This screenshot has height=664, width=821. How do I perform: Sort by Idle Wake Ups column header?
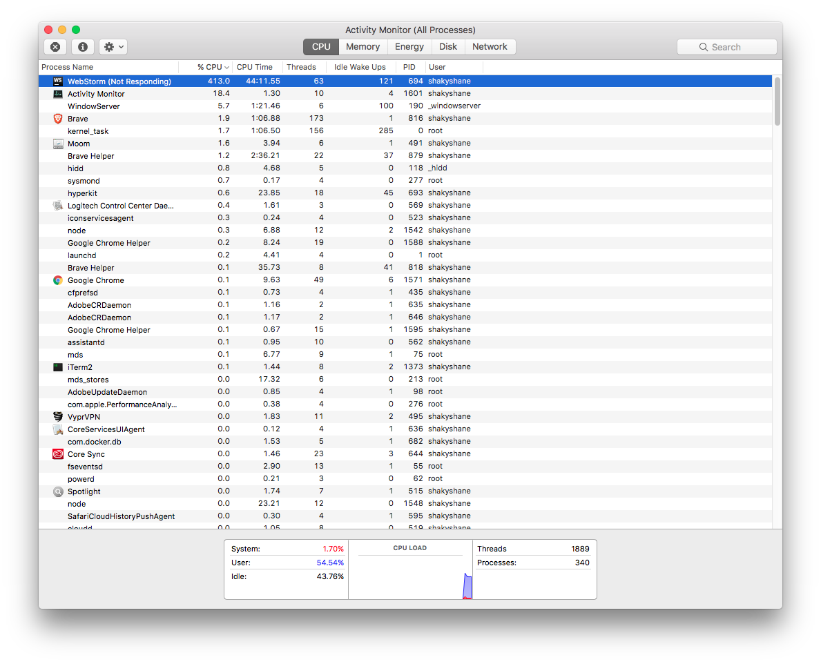point(360,67)
